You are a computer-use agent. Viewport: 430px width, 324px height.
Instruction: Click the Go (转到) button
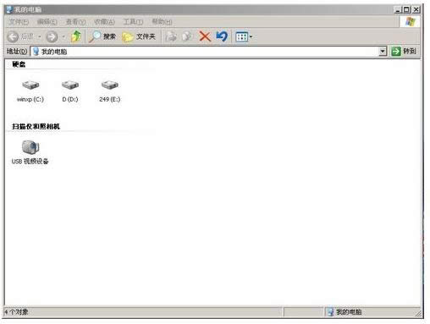tap(404, 52)
